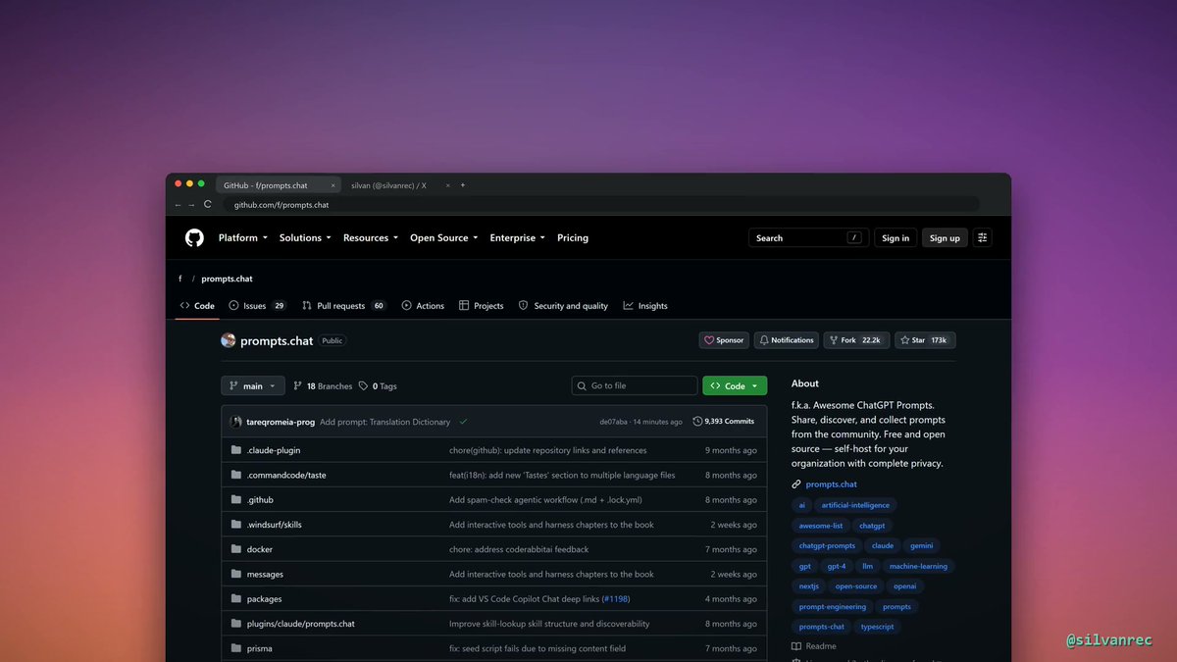
Task: Click the folder icon next to prisma
Action: (x=236, y=648)
